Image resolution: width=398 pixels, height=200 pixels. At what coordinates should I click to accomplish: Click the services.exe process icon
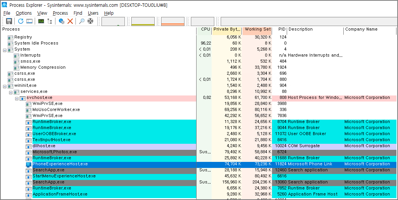click(17, 92)
